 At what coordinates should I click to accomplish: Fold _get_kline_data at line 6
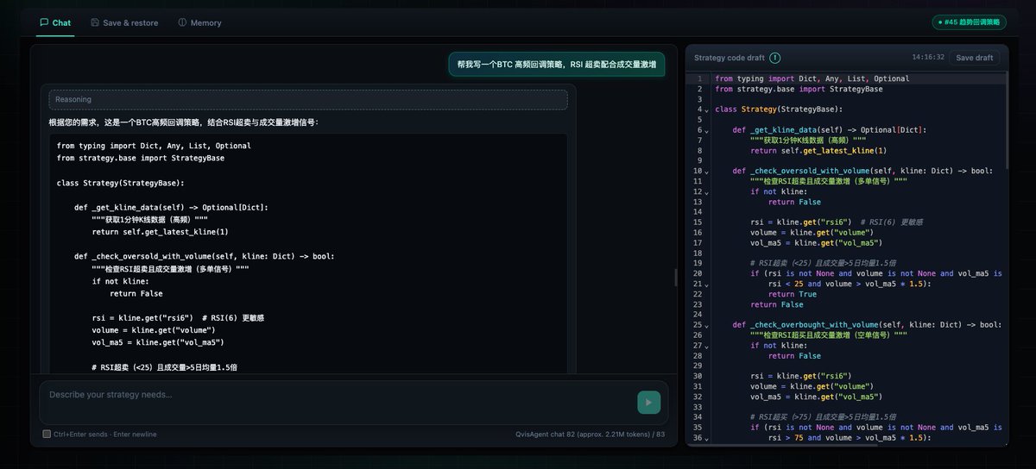[706, 130]
